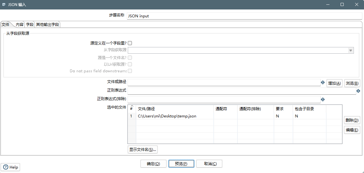The width and height of the screenshot is (364, 173).
Task: Focus the 正则表达式 input field
Action: tap(242, 91)
